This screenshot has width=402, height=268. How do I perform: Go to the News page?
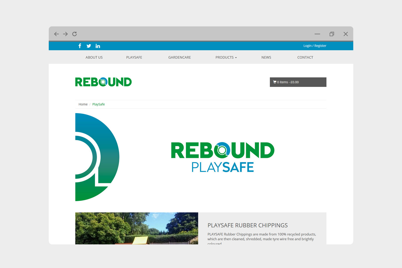[266, 57]
